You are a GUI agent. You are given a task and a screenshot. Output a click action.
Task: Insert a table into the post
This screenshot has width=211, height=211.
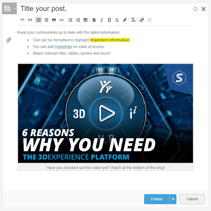[x=85, y=20]
